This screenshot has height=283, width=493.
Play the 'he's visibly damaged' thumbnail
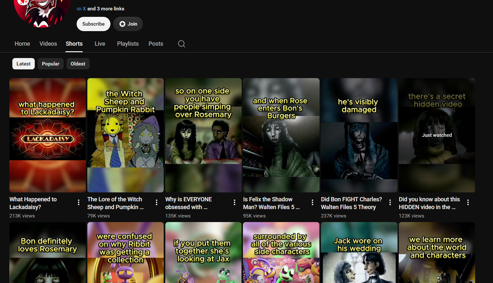(x=359, y=135)
